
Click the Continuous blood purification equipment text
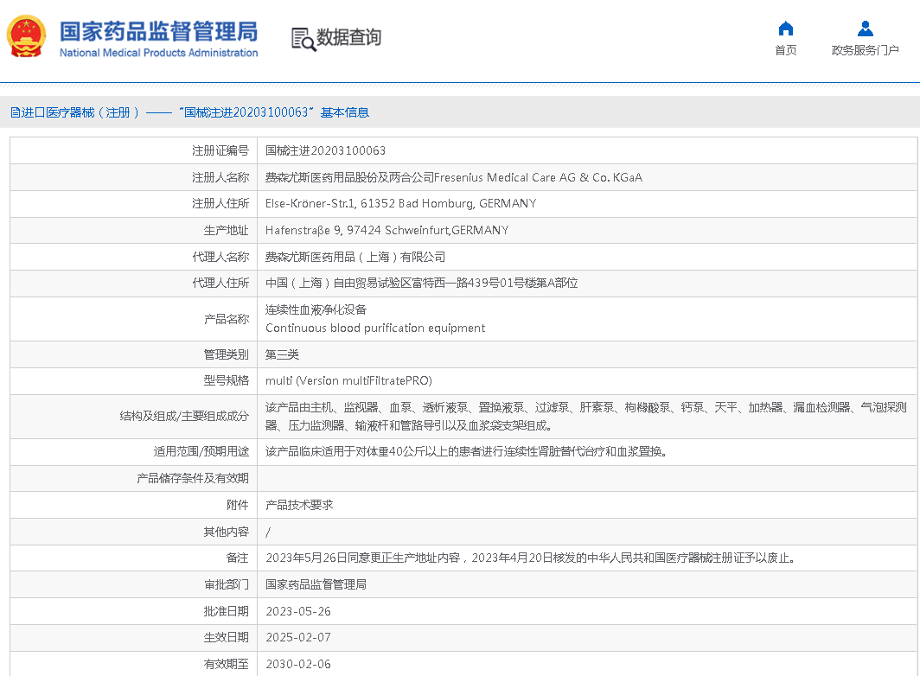tap(375, 328)
